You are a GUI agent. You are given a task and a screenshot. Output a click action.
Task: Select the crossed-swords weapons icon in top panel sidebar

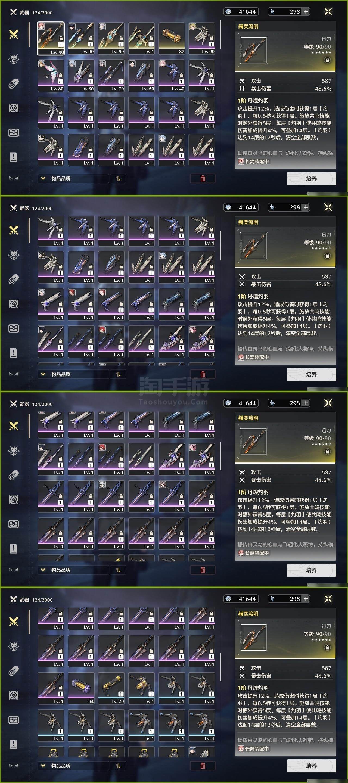tap(13, 35)
